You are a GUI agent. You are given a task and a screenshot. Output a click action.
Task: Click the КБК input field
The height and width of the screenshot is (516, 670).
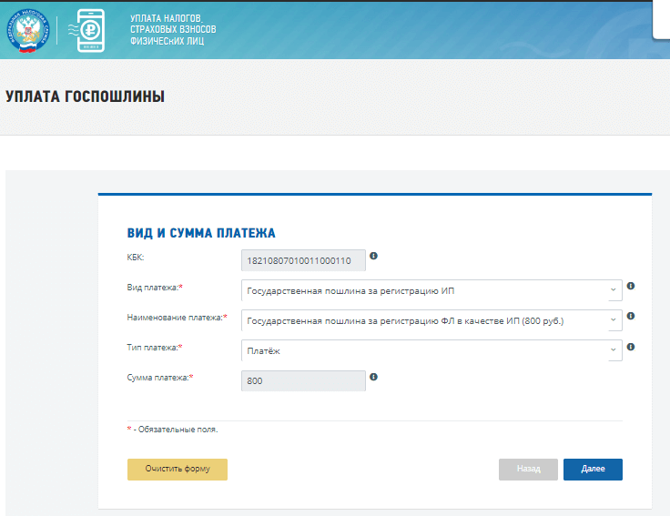[x=303, y=260]
